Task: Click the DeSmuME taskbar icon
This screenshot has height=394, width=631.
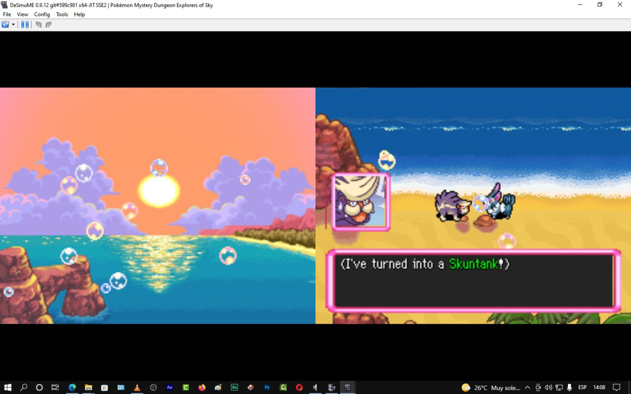Action: (348, 388)
